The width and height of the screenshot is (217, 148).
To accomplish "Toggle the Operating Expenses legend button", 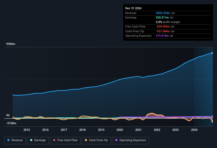I will tap(130, 140).
